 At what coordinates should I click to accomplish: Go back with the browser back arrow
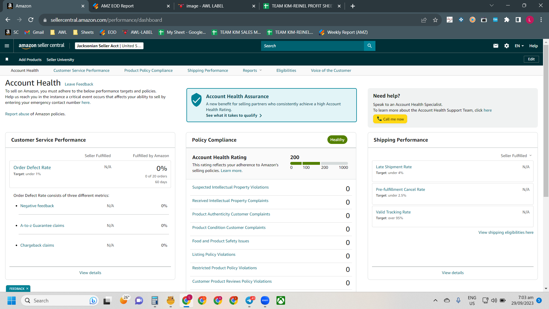(8, 20)
